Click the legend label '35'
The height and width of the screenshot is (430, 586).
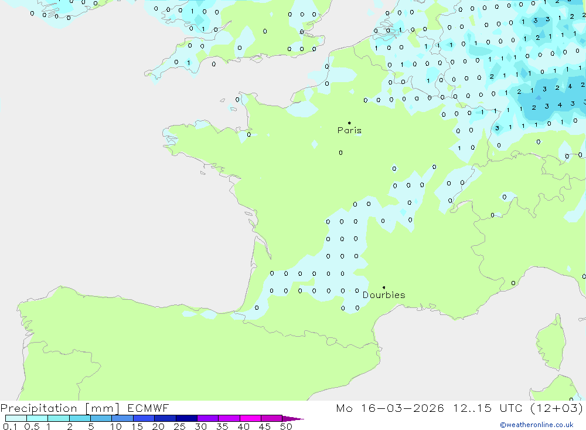coord(222,426)
